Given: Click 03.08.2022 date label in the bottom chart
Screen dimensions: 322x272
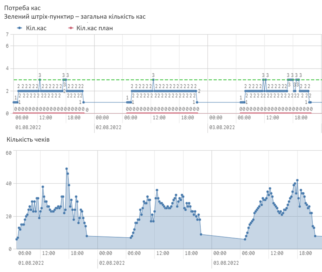Looking at the screenshot, I should [x=226, y=263].
